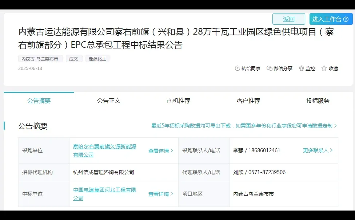Open the 商机推荐 tab
The image size is (355, 220).
(179, 101)
